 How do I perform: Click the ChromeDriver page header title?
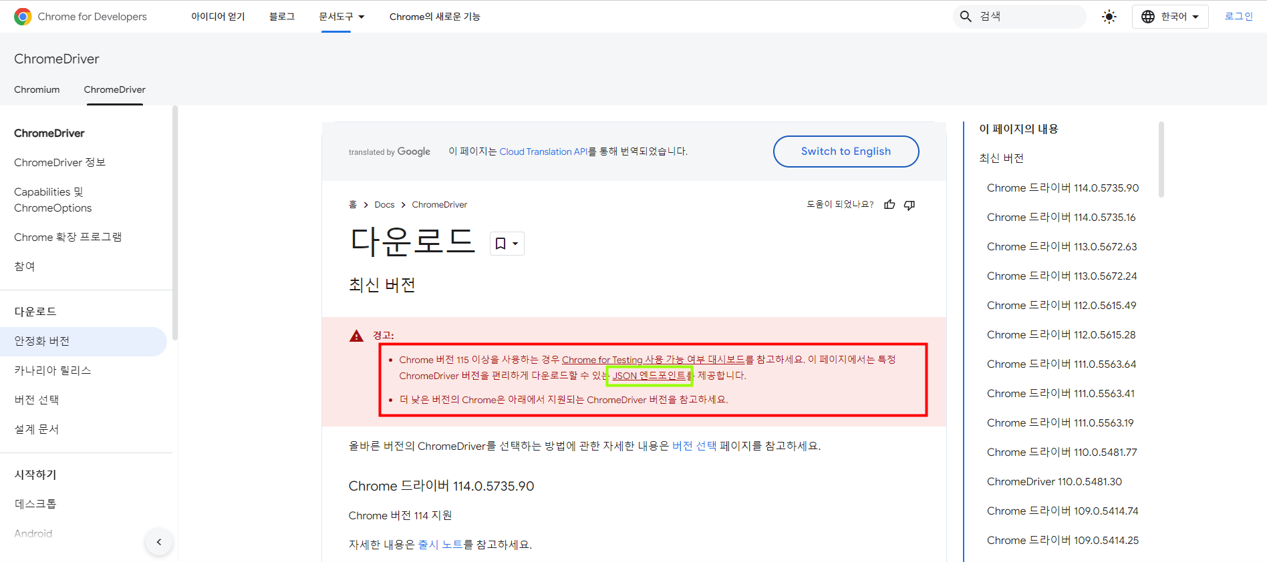click(57, 59)
